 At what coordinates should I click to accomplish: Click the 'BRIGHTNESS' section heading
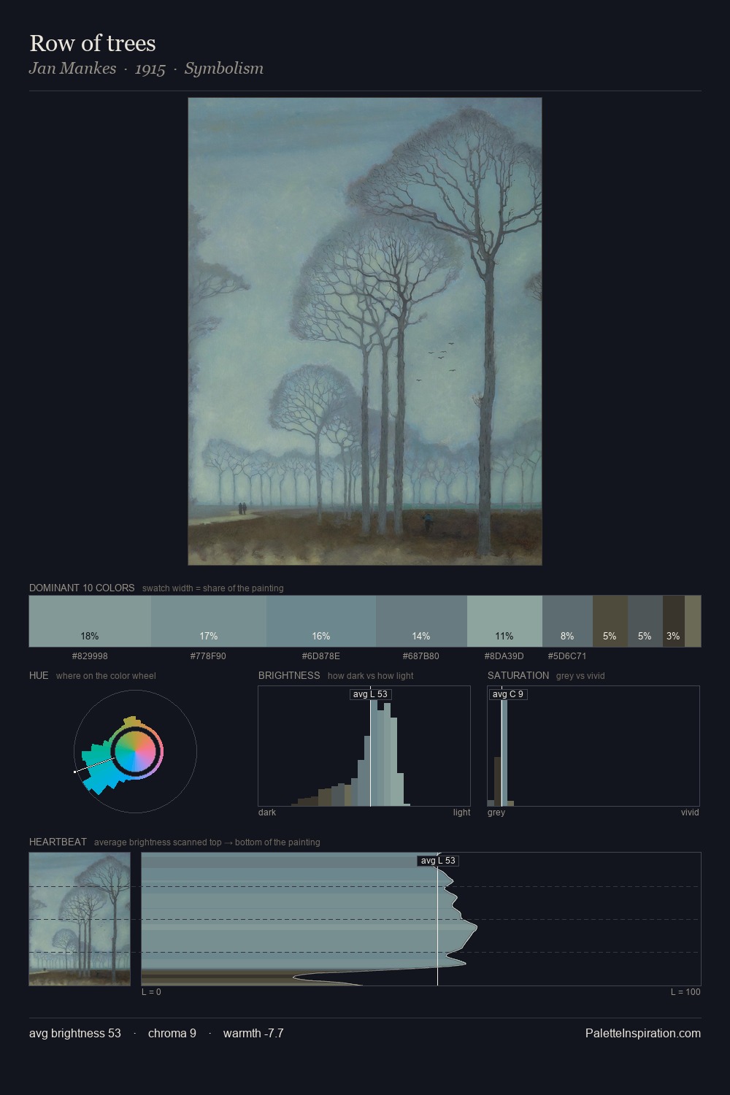[289, 675]
